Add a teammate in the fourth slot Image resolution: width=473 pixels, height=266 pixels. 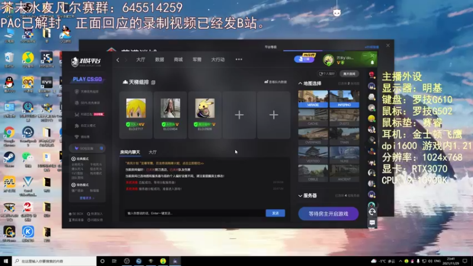tap(239, 115)
